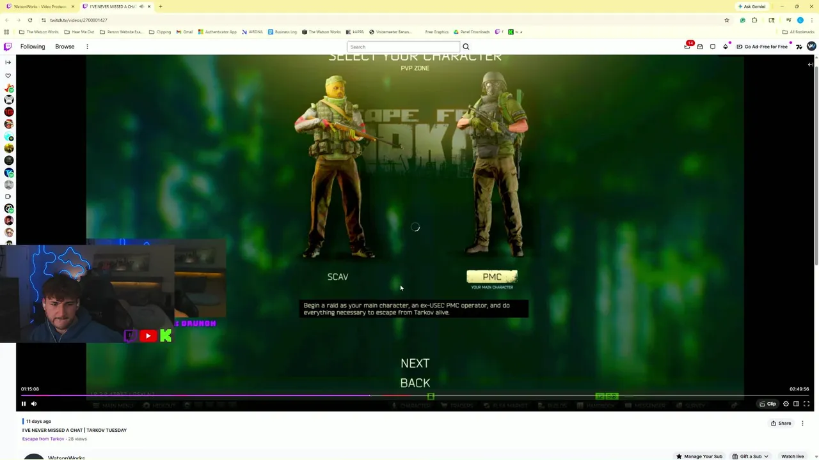Screen dimensions: 819x460
Task: Open the red 1G channel avatar
Action: point(9,112)
